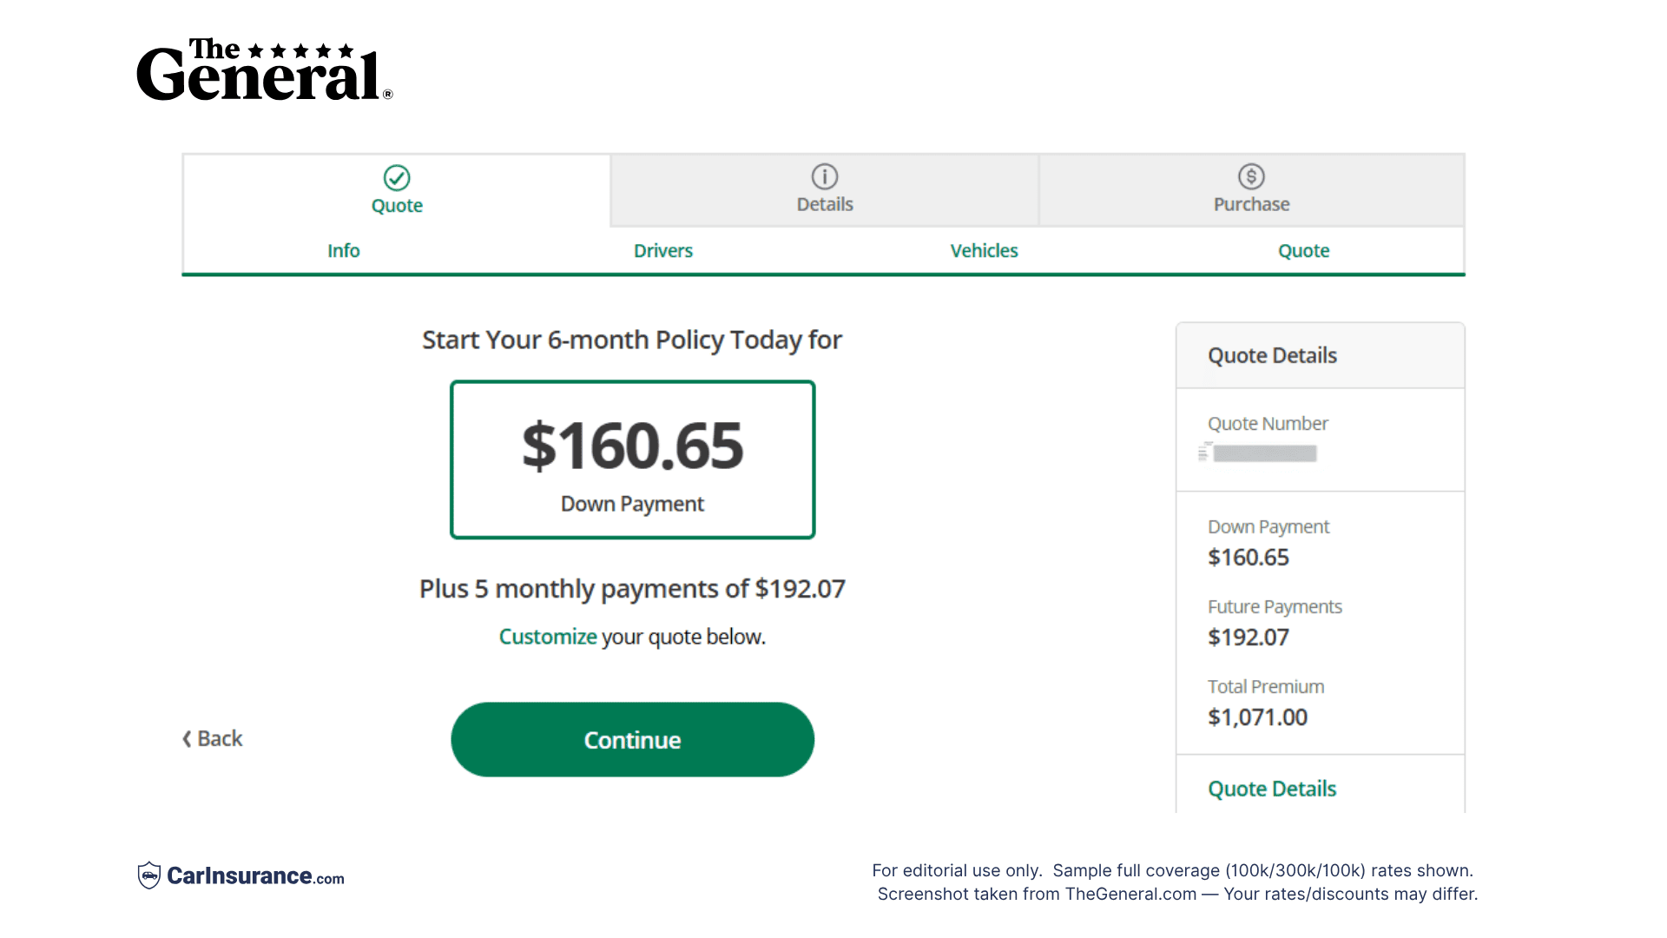The image size is (1667, 938).
Task: Select the Info tab
Action: (x=343, y=250)
